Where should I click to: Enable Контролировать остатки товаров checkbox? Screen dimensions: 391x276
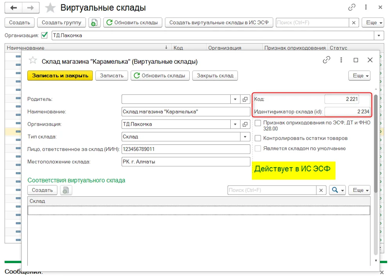point(258,138)
